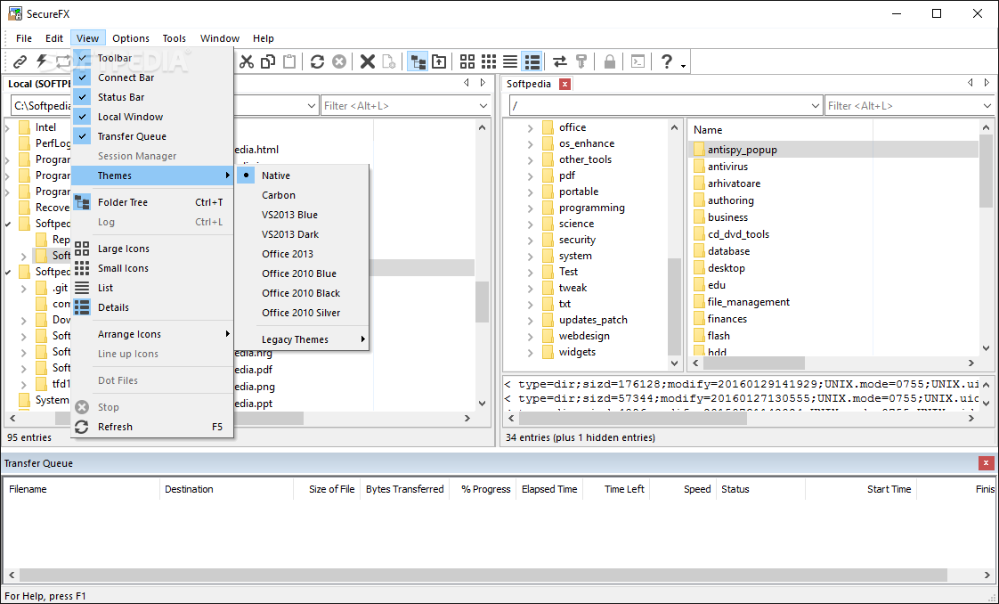This screenshot has width=999, height=604.
Task: Expand the programming folder in remote tree
Action: [x=530, y=208]
